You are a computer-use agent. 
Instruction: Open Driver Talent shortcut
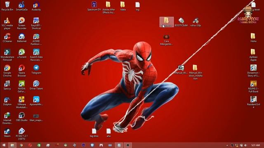(x=36, y=85)
